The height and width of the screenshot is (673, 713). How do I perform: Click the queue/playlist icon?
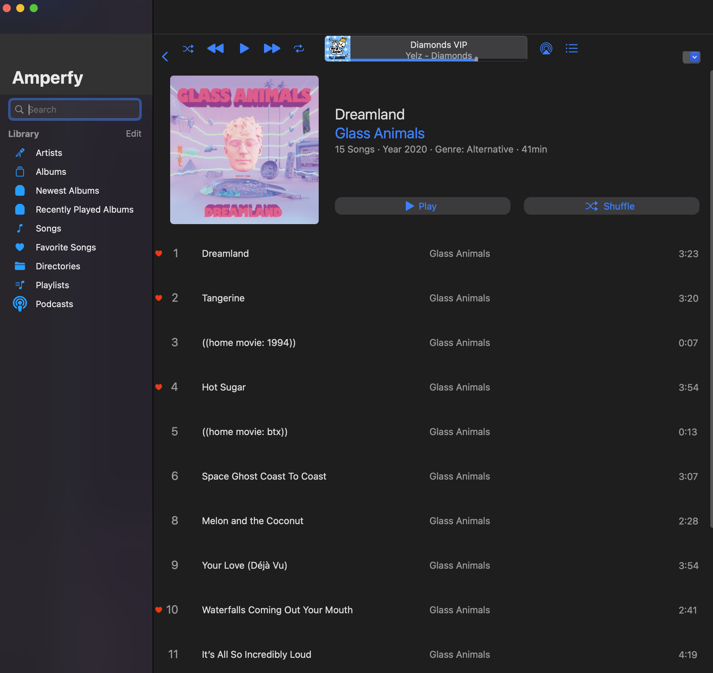pos(571,48)
